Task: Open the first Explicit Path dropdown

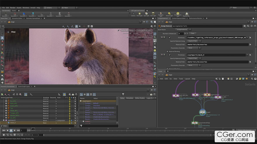Action: tap(193, 41)
